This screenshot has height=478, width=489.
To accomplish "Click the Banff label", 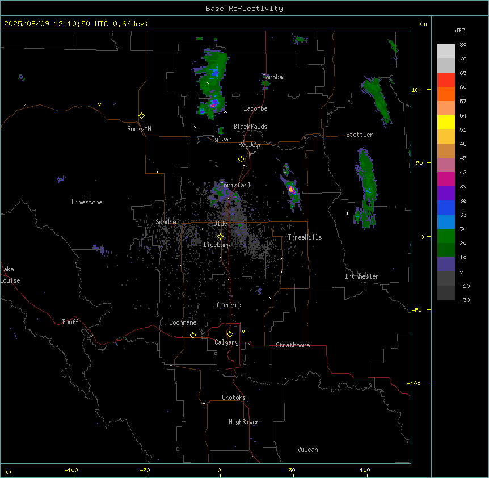I will coord(70,322).
